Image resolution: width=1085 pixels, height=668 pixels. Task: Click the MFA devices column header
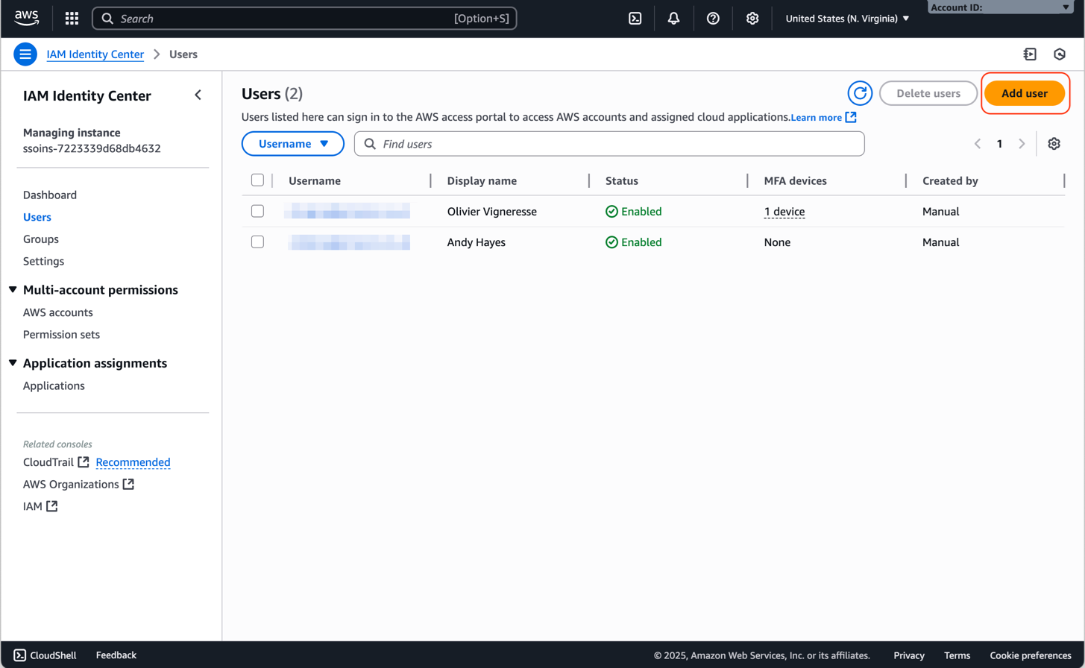pos(796,181)
